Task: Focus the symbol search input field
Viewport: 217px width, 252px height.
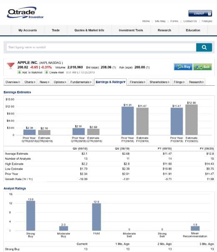Action: [x=101, y=47]
